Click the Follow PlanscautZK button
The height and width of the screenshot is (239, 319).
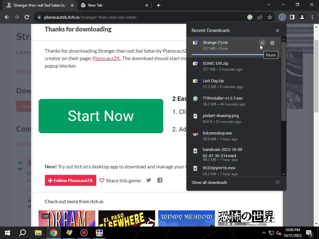70,180
